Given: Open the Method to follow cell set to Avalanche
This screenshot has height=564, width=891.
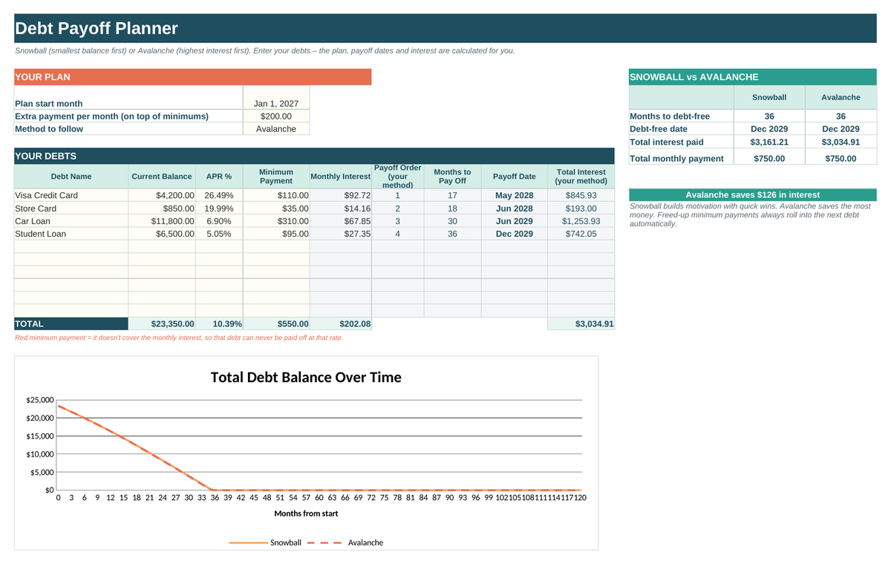Looking at the screenshot, I should pos(276,129).
